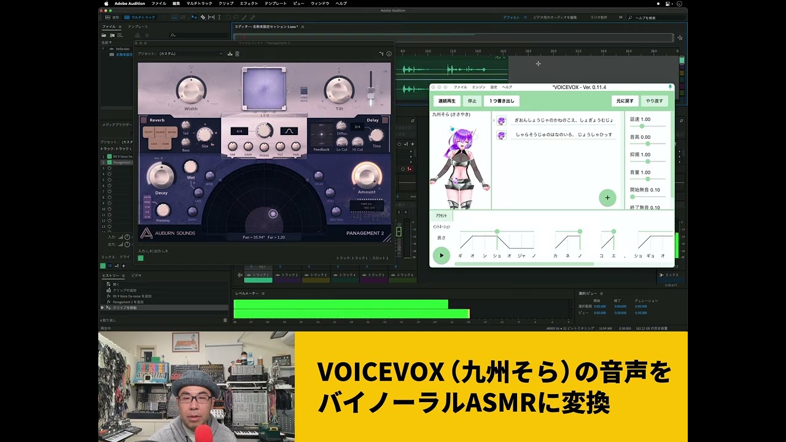Click macOS Control Center icon
Image resolution: width=786 pixels, height=442 pixels.
[x=669, y=3]
